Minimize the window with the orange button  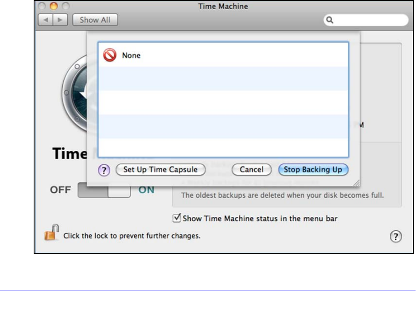tap(54, 6)
